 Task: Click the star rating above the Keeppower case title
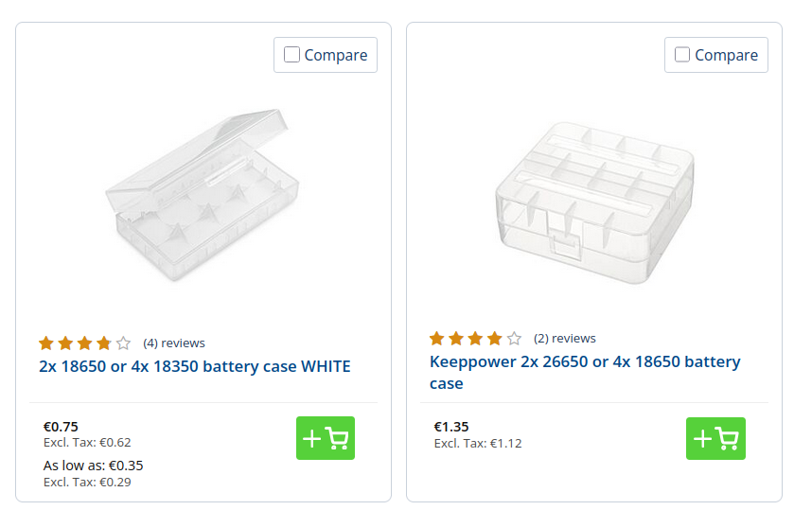(x=475, y=338)
